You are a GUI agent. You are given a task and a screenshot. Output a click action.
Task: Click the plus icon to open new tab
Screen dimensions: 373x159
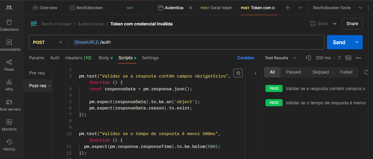coord(288,8)
